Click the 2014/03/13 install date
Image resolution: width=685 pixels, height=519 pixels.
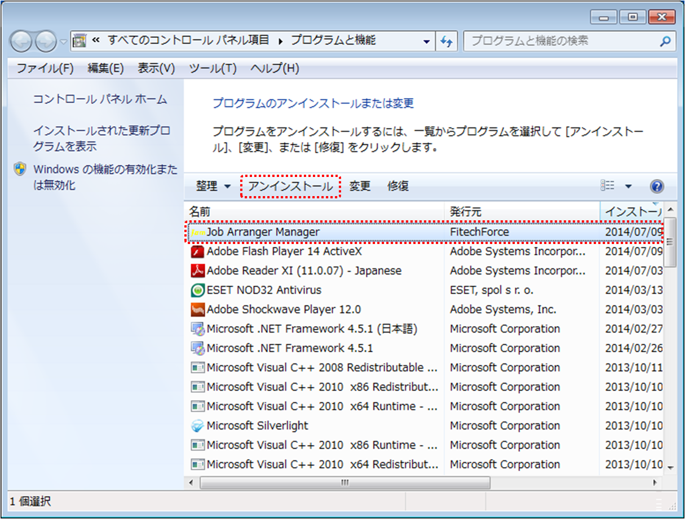click(634, 290)
